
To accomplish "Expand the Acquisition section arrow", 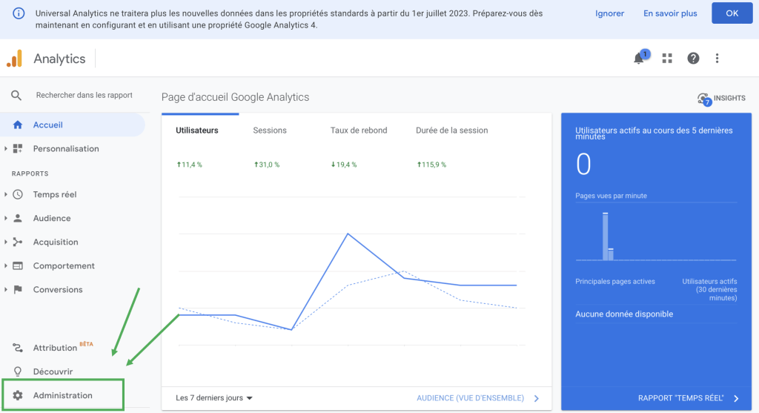I will 6,242.
